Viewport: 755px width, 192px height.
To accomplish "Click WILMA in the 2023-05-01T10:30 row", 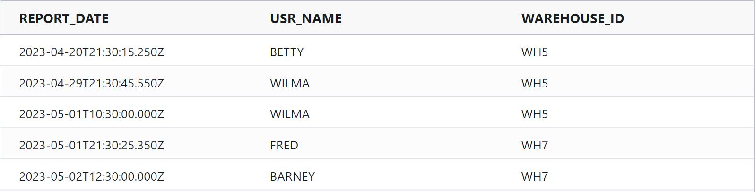I will click(289, 114).
